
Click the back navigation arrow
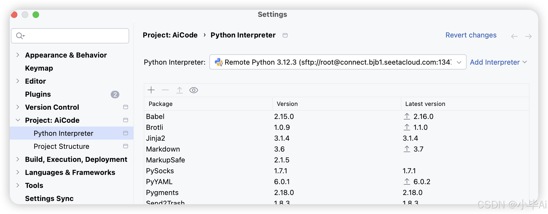tap(514, 36)
